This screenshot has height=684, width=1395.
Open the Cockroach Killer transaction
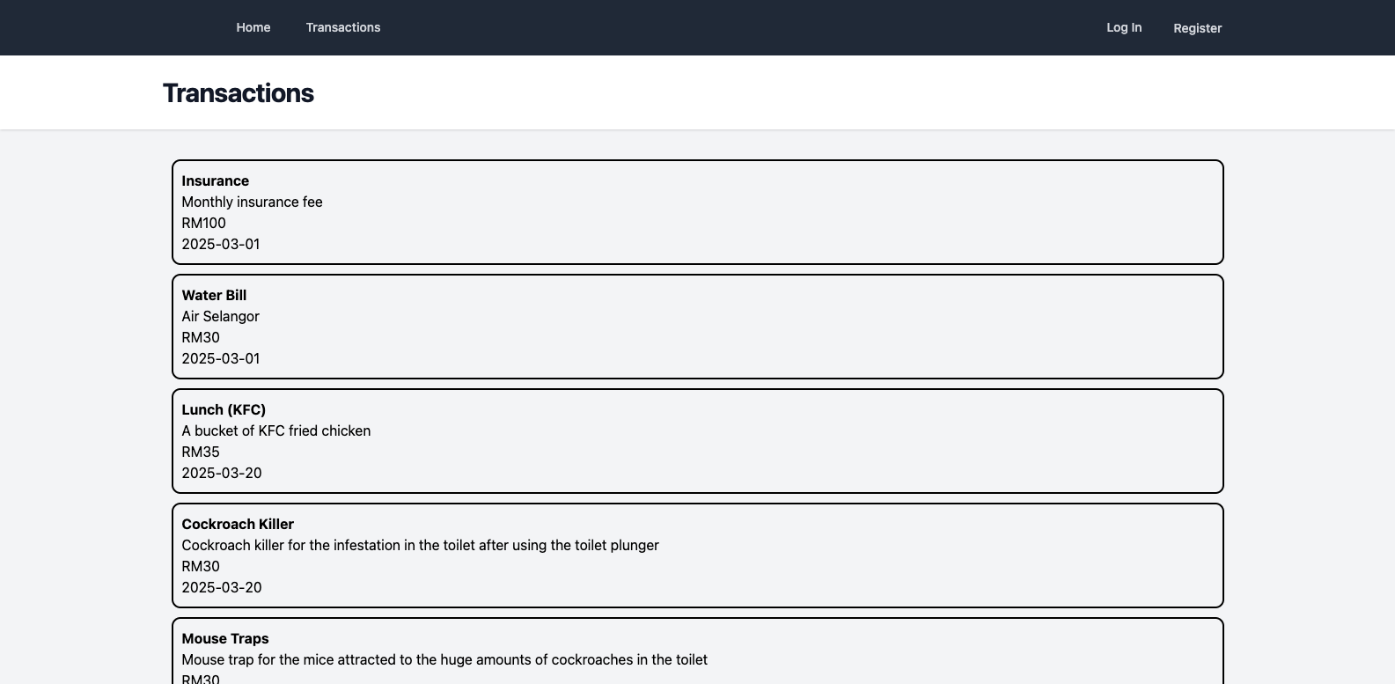coord(698,555)
